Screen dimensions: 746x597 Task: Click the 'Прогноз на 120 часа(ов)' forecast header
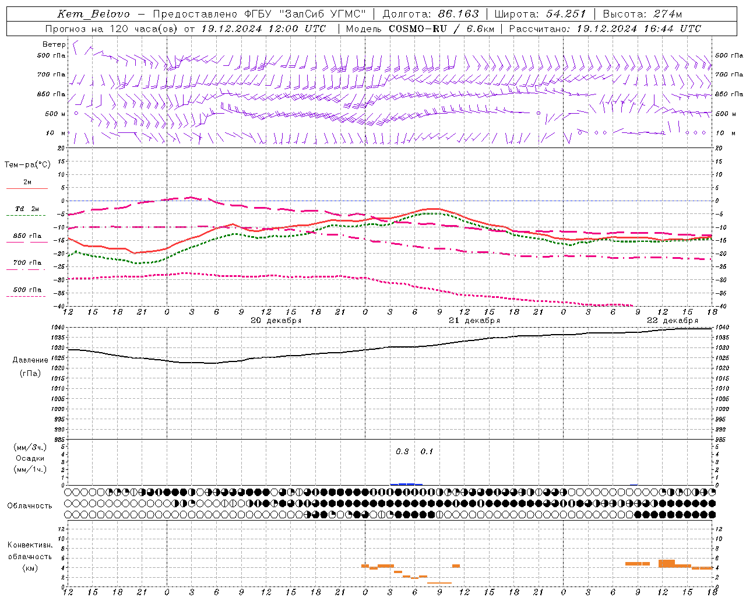point(112,29)
